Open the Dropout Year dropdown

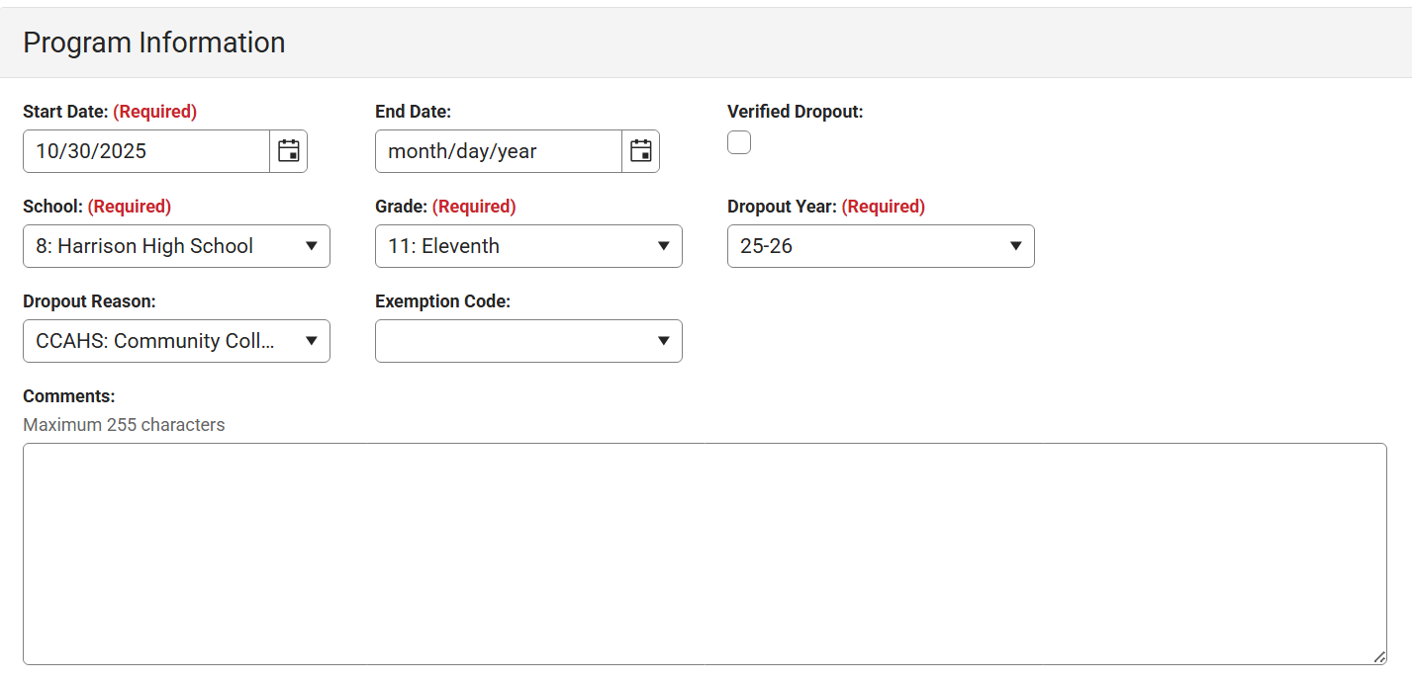880,245
